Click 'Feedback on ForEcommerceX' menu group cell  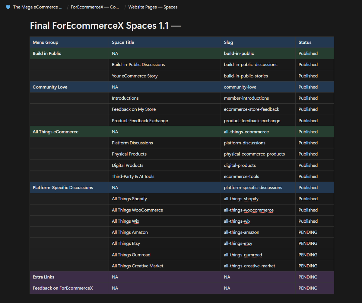(x=69, y=288)
